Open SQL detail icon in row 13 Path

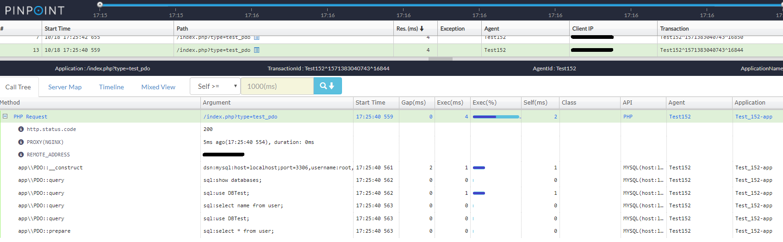click(x=257, y=50)
